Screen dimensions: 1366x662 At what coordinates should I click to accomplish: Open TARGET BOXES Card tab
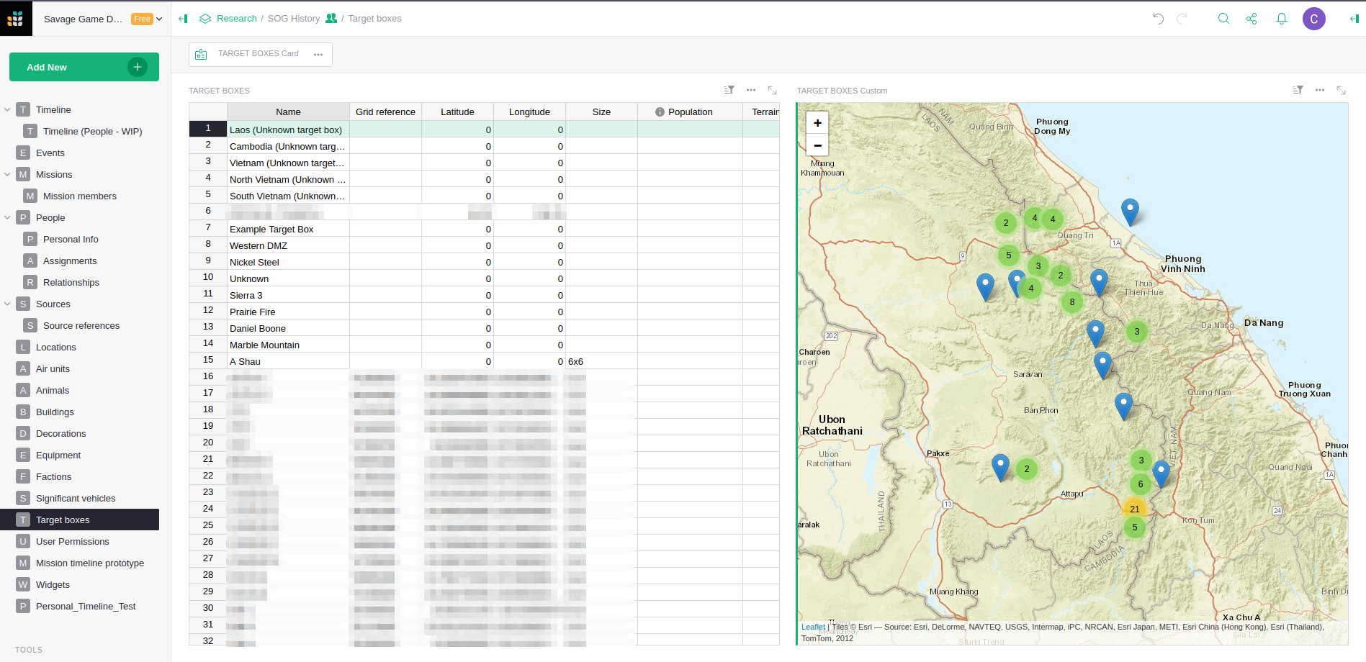pyautogui.click(x=258, y=54)
